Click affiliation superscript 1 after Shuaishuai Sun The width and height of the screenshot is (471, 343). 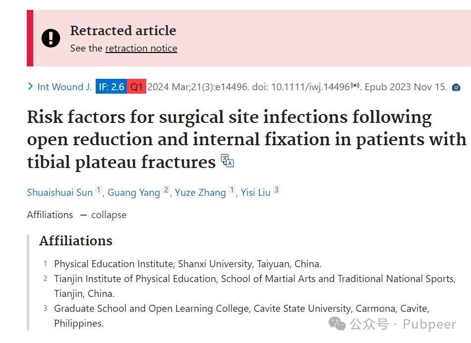click(99, 189)
